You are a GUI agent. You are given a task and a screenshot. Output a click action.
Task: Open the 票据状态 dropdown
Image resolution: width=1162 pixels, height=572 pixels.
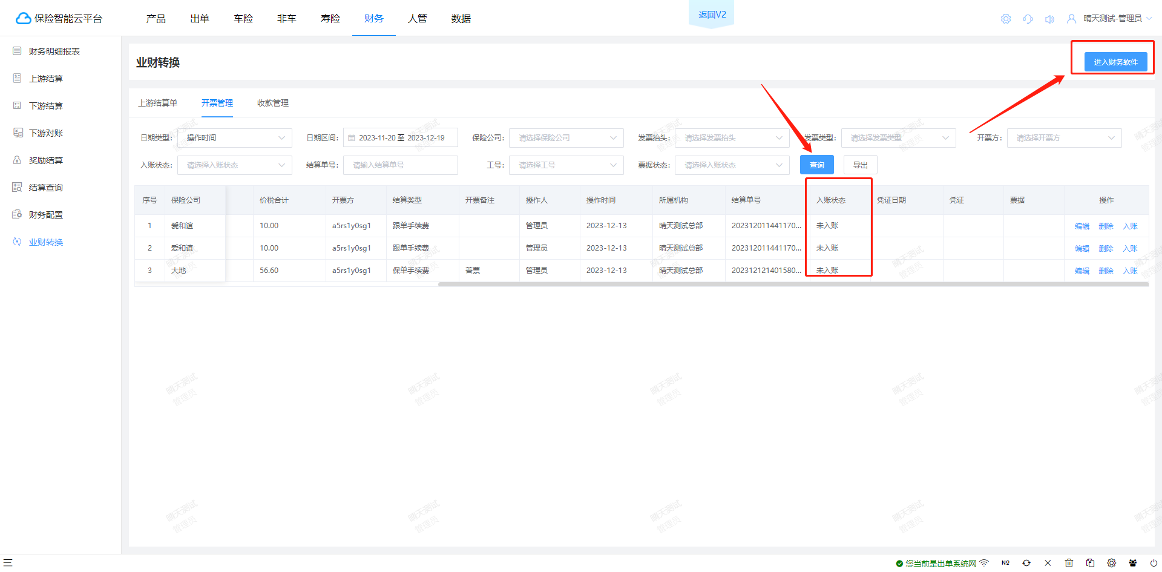[732, 165]
